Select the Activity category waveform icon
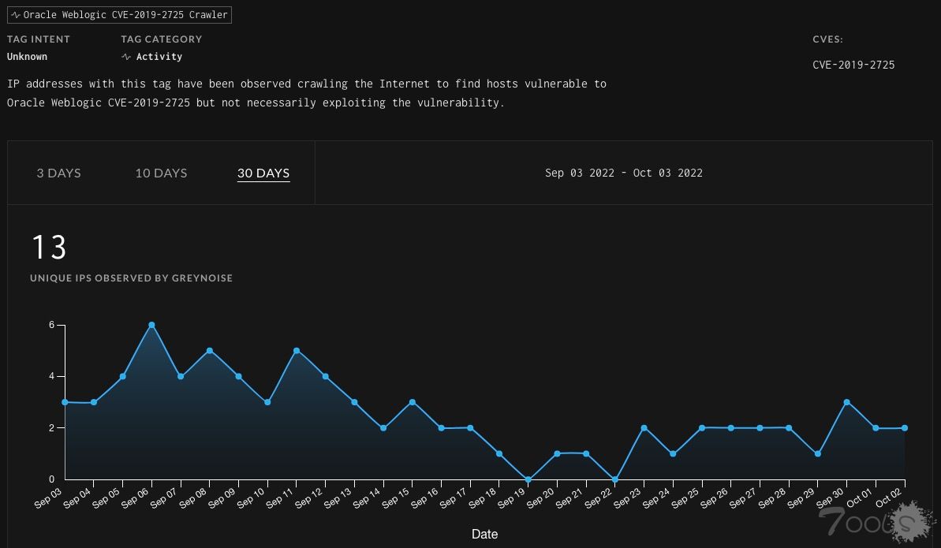 [x=125, y=56]
